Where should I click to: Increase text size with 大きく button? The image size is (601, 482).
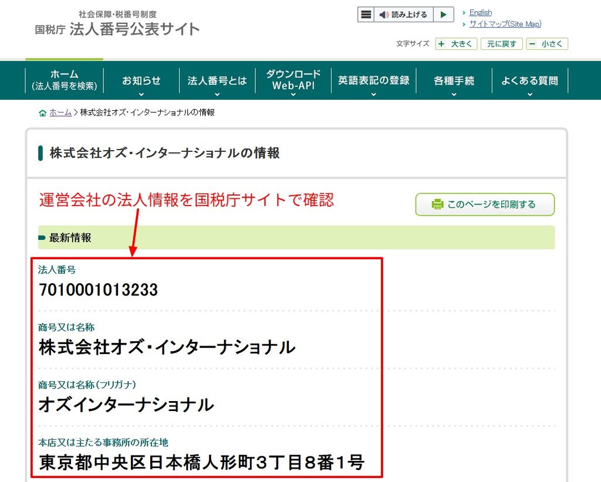456,43
